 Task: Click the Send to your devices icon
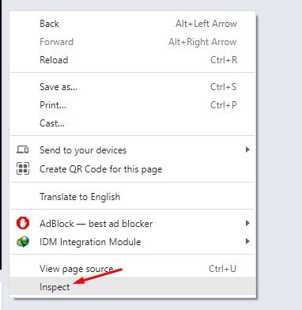[x=23, y=149]
